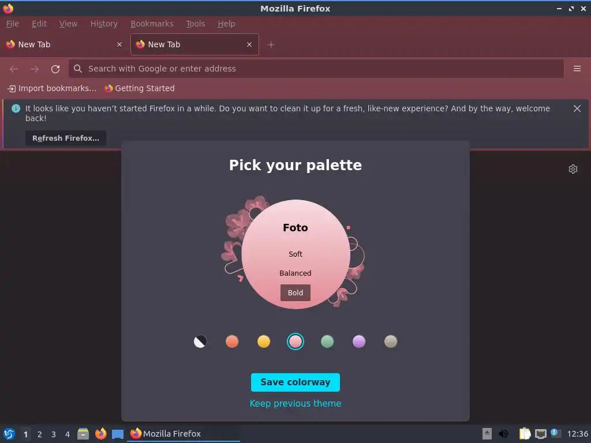
Task: Click the info icon in notification bar
Action: [16, 108]
